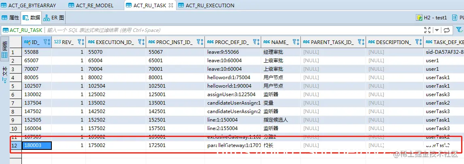Apply filter with the loop arrows icon
Image resolution: width=464 pixels, height=164 pixels.
point(447,30)
